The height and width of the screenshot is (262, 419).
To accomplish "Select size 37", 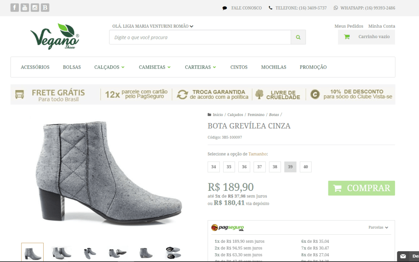I will click(259, 167).
